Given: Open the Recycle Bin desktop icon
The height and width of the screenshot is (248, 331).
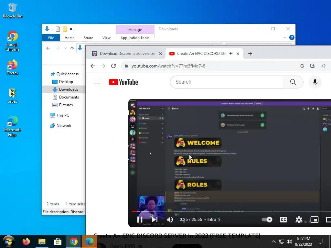Looking at the screenshot, I should pos(12,11).
